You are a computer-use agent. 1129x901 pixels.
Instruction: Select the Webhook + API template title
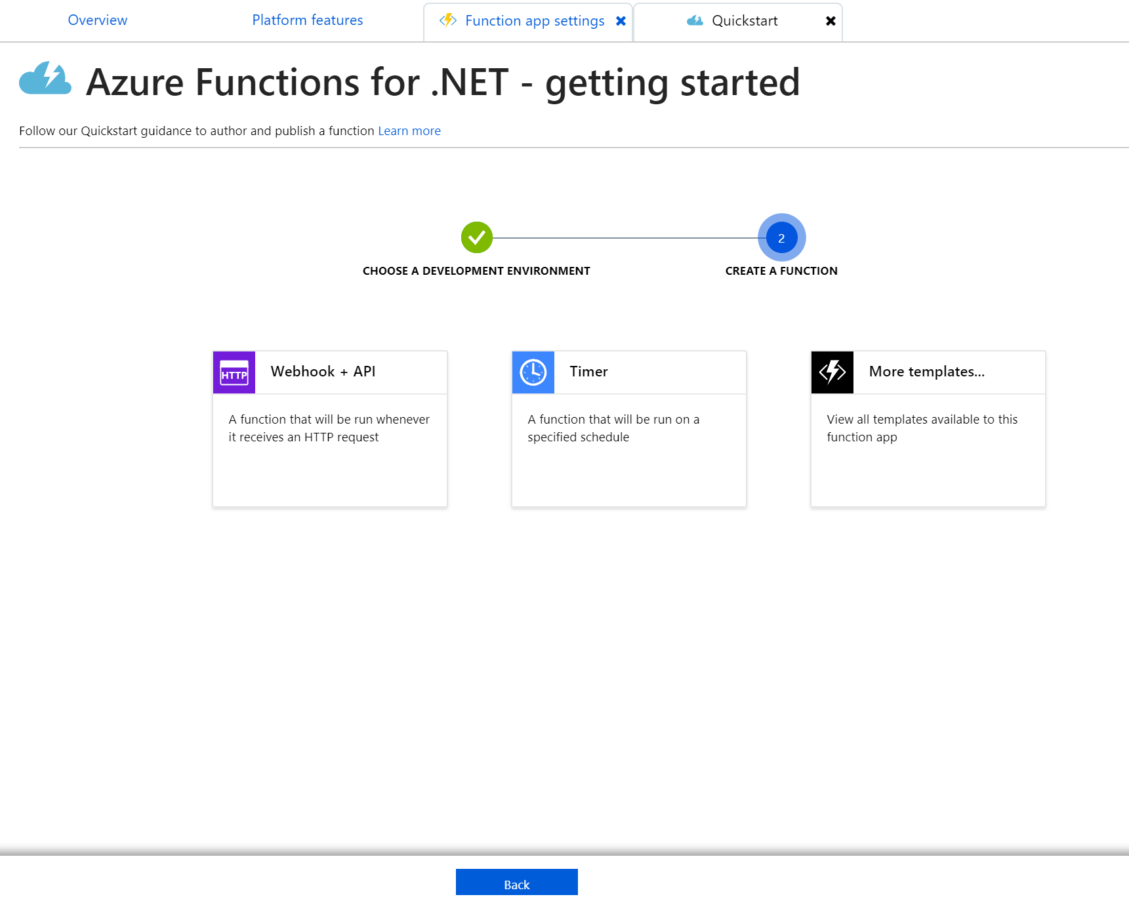tap(323, 372)
